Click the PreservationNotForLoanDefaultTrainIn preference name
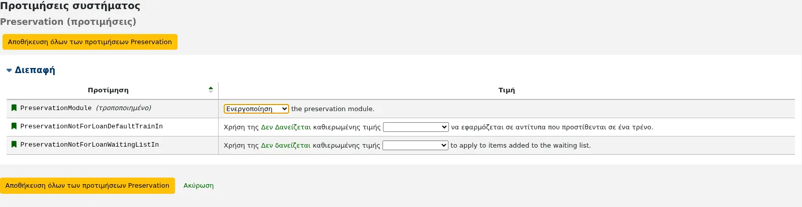This screenshot has width=802, height=207. click(x=91, y=126)
